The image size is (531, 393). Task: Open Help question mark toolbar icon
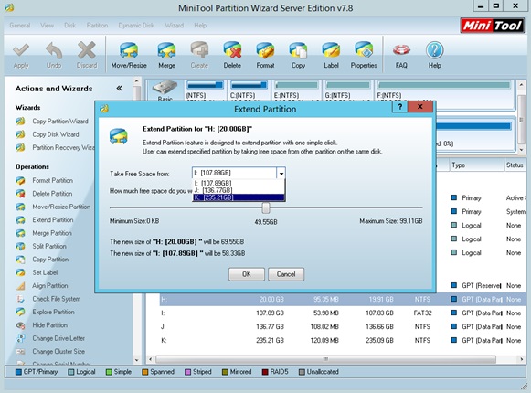tap(434, 56)
